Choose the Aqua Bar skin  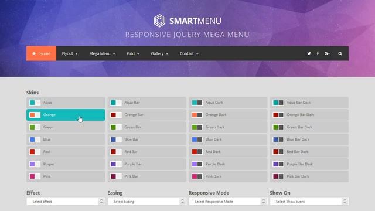pyautogui.click(x=147, y=103)
